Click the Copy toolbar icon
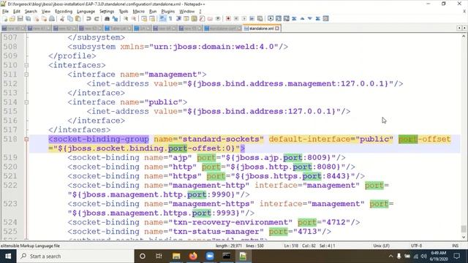 pos(70,18)
